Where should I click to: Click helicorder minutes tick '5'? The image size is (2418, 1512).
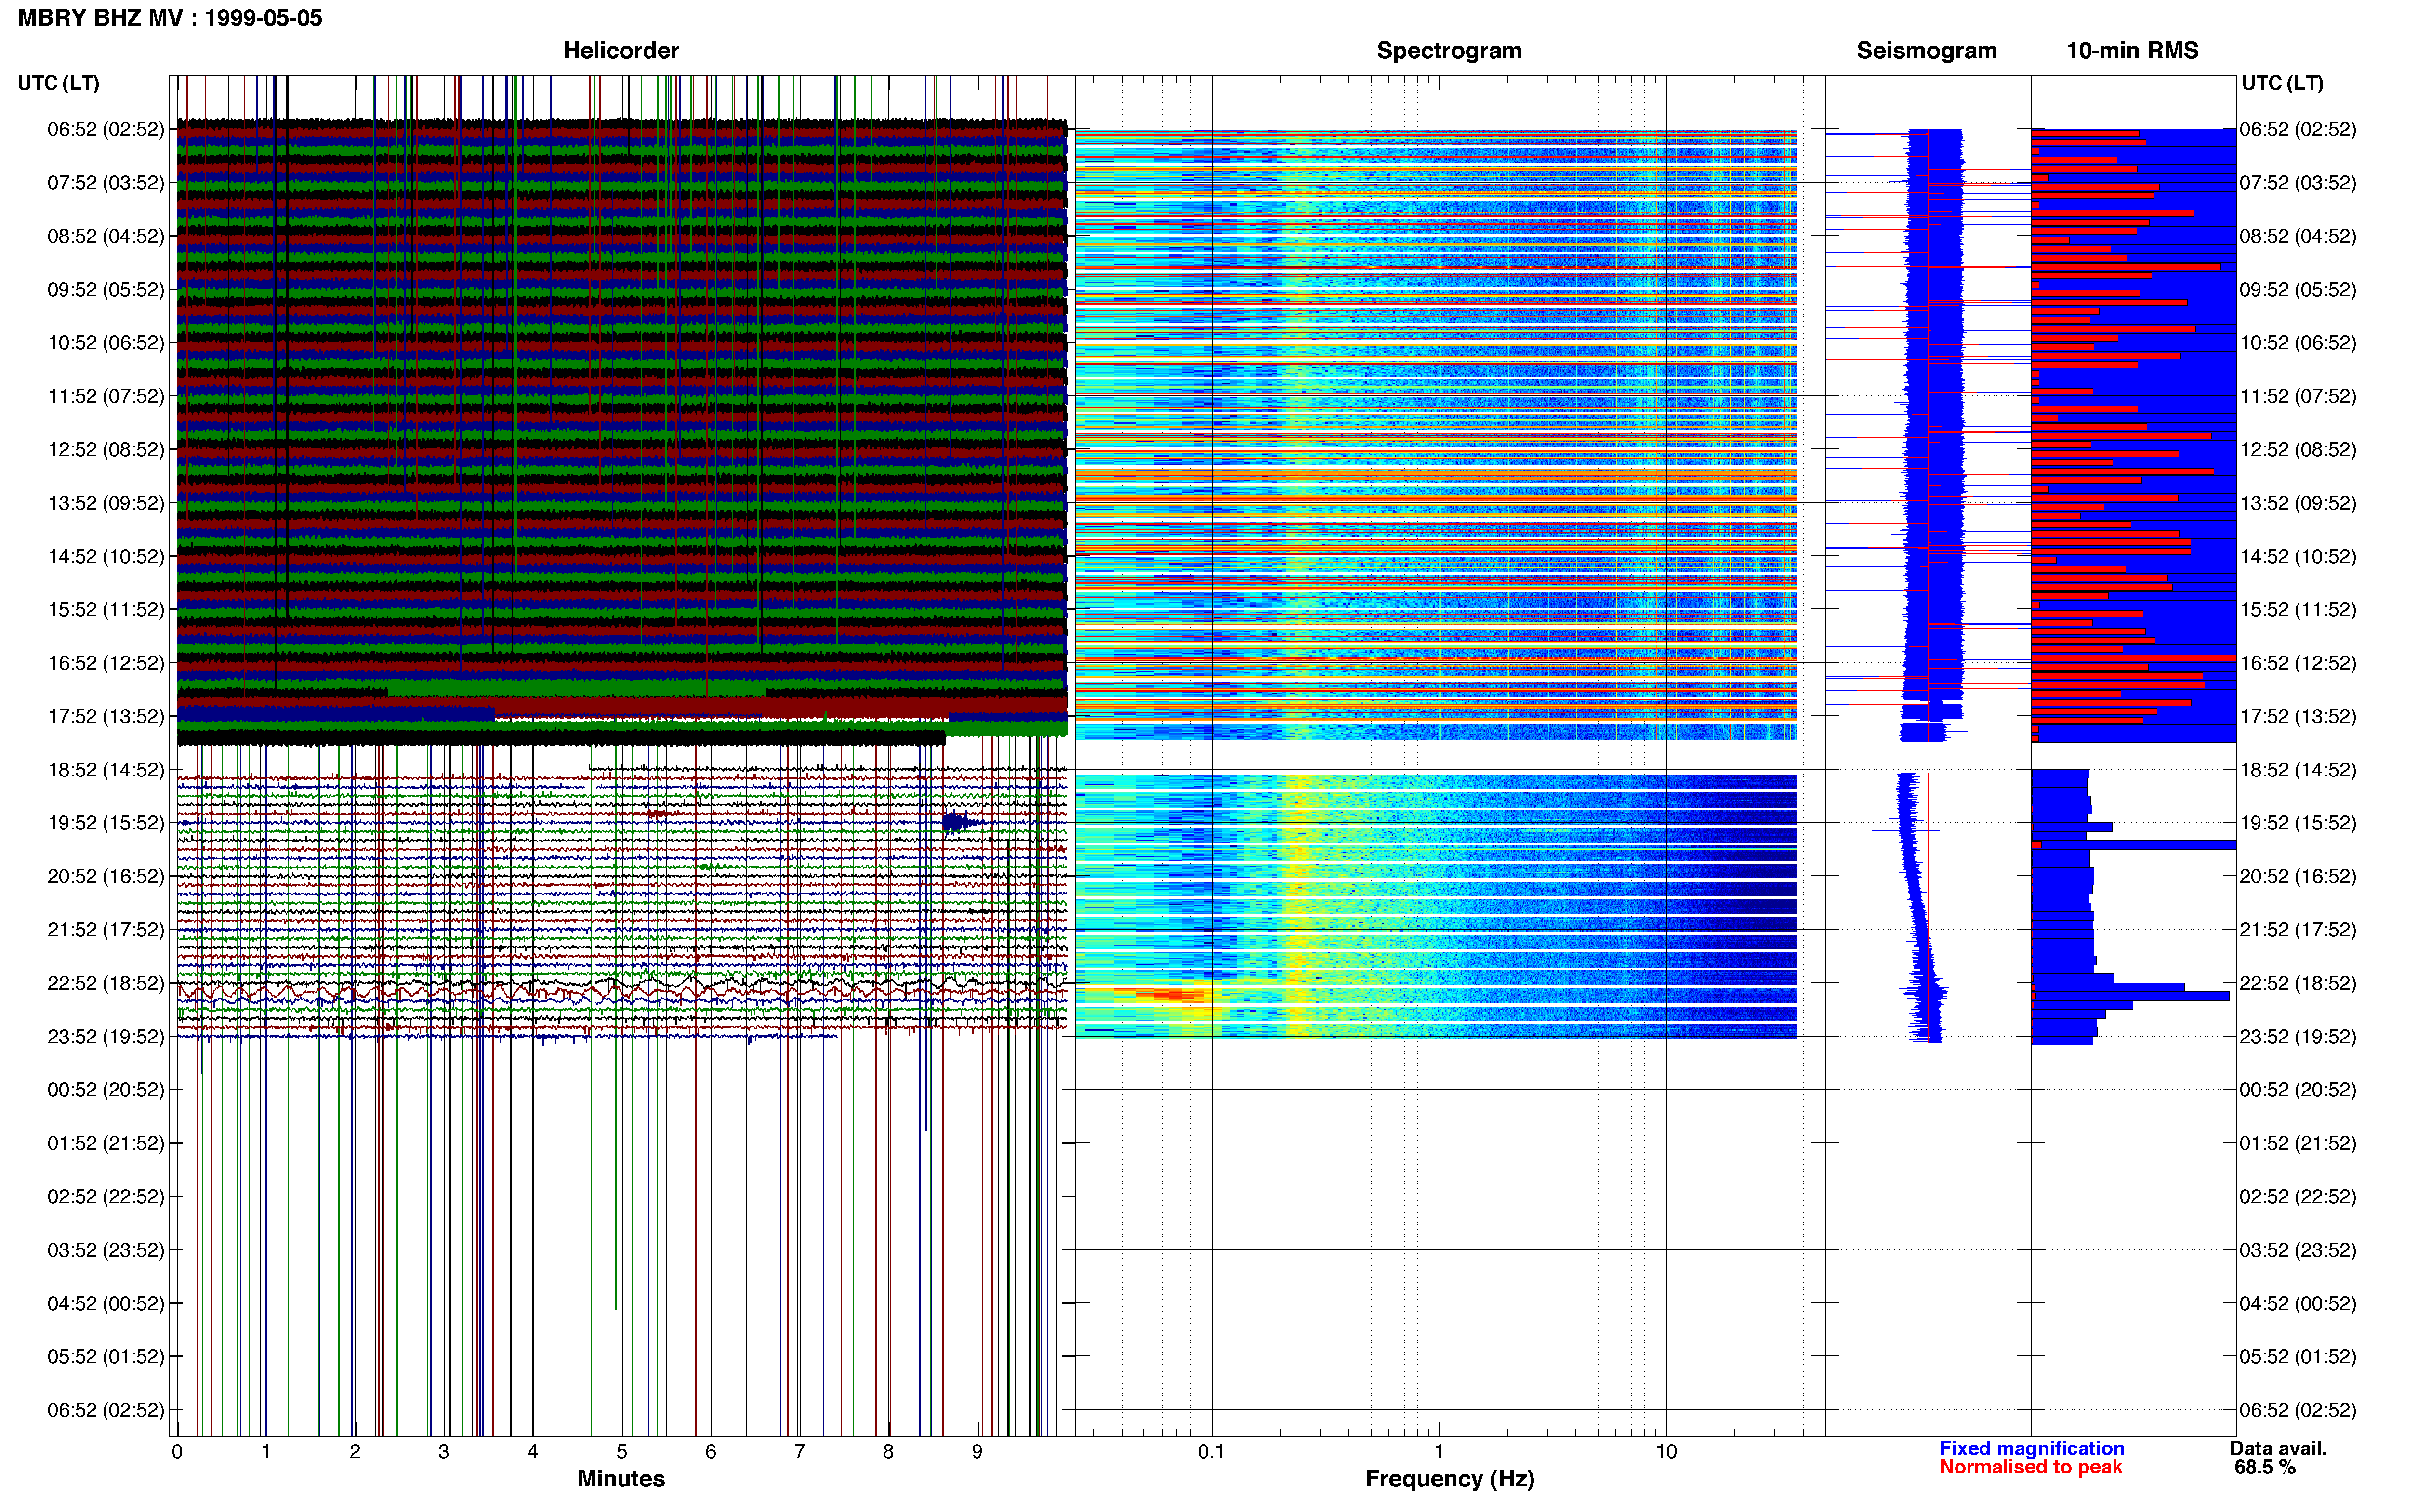tap(621, 1451)
